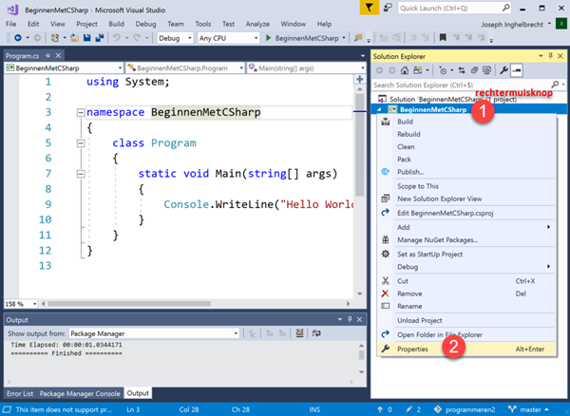Start debugging with the green play icon
Viewport: 570px width, 416px height.
click(268, 38)
